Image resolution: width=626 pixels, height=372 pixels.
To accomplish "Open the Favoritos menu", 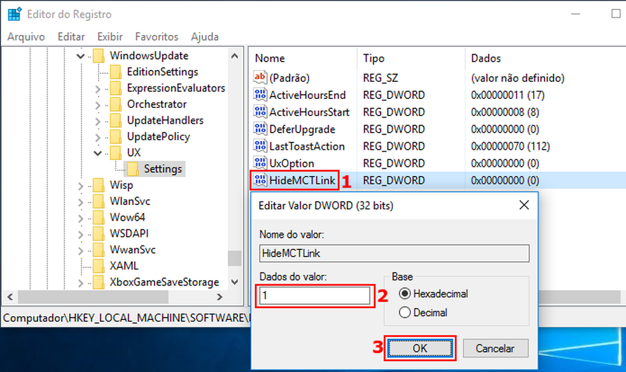I will point(156,36).
